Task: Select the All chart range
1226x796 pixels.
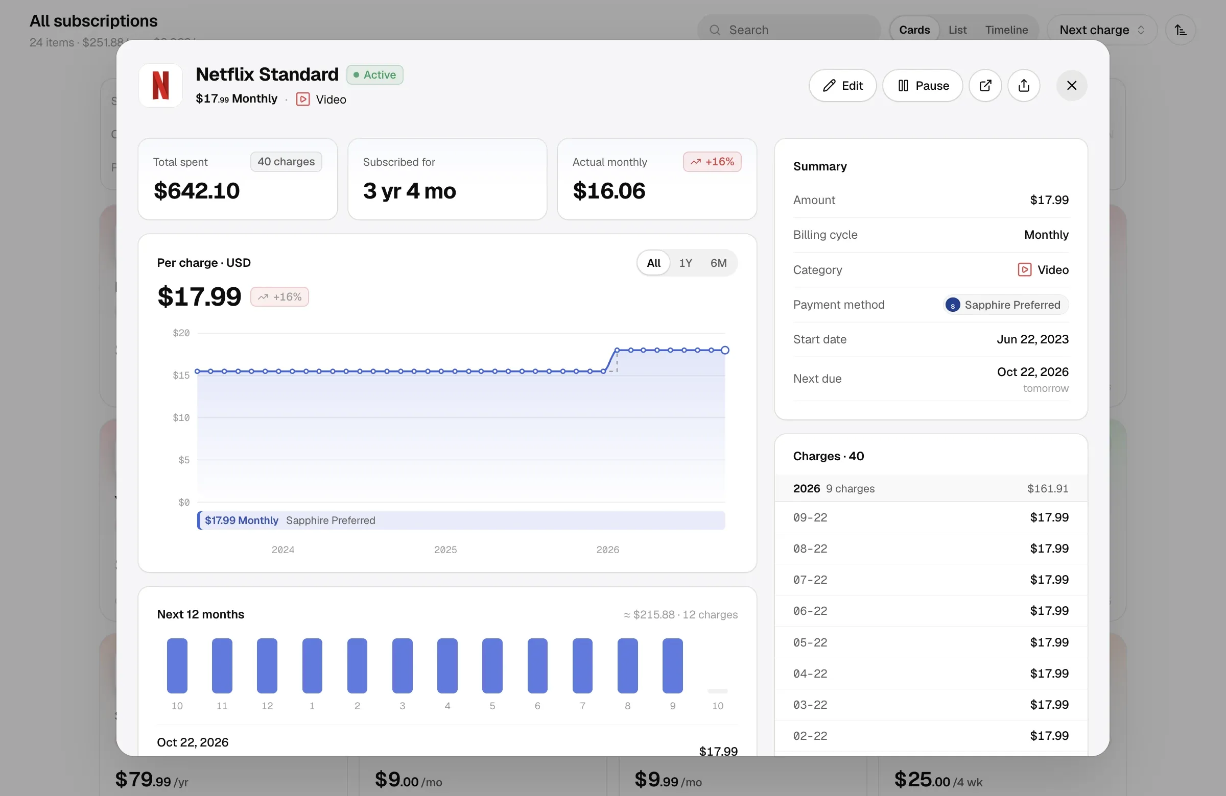Action: coord(653,263)
